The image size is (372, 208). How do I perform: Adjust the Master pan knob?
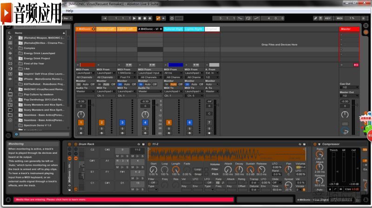click(x=345, y=114)
